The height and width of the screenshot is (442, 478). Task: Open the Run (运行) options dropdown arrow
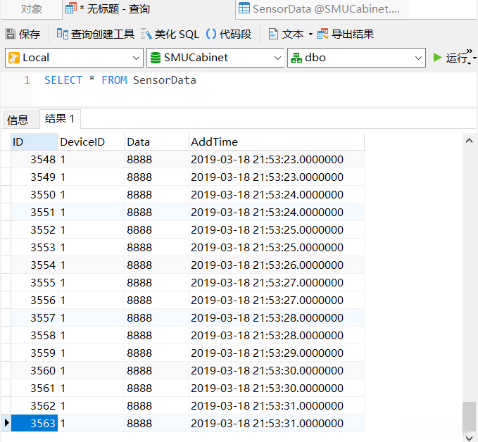[x=474, y=58]
